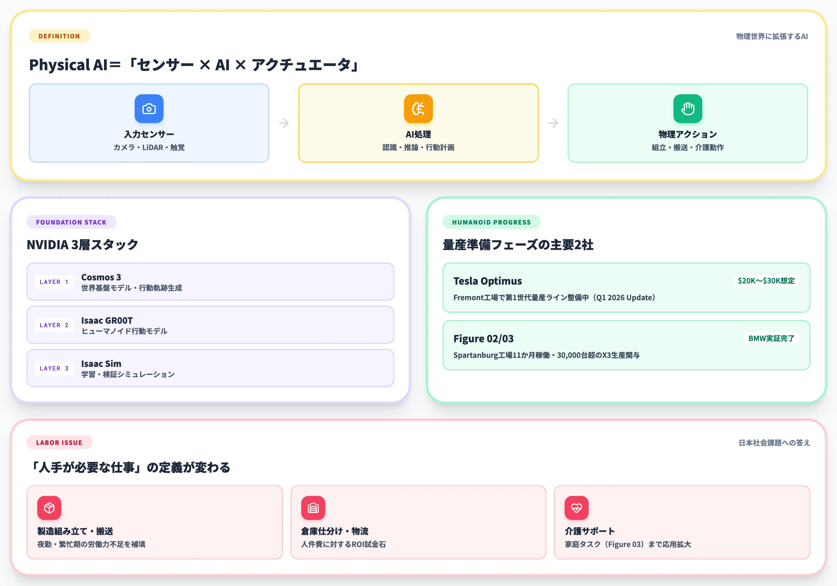Click the 介護サポート title
This screenshot has width=837, height=586.
coord(590,531)
